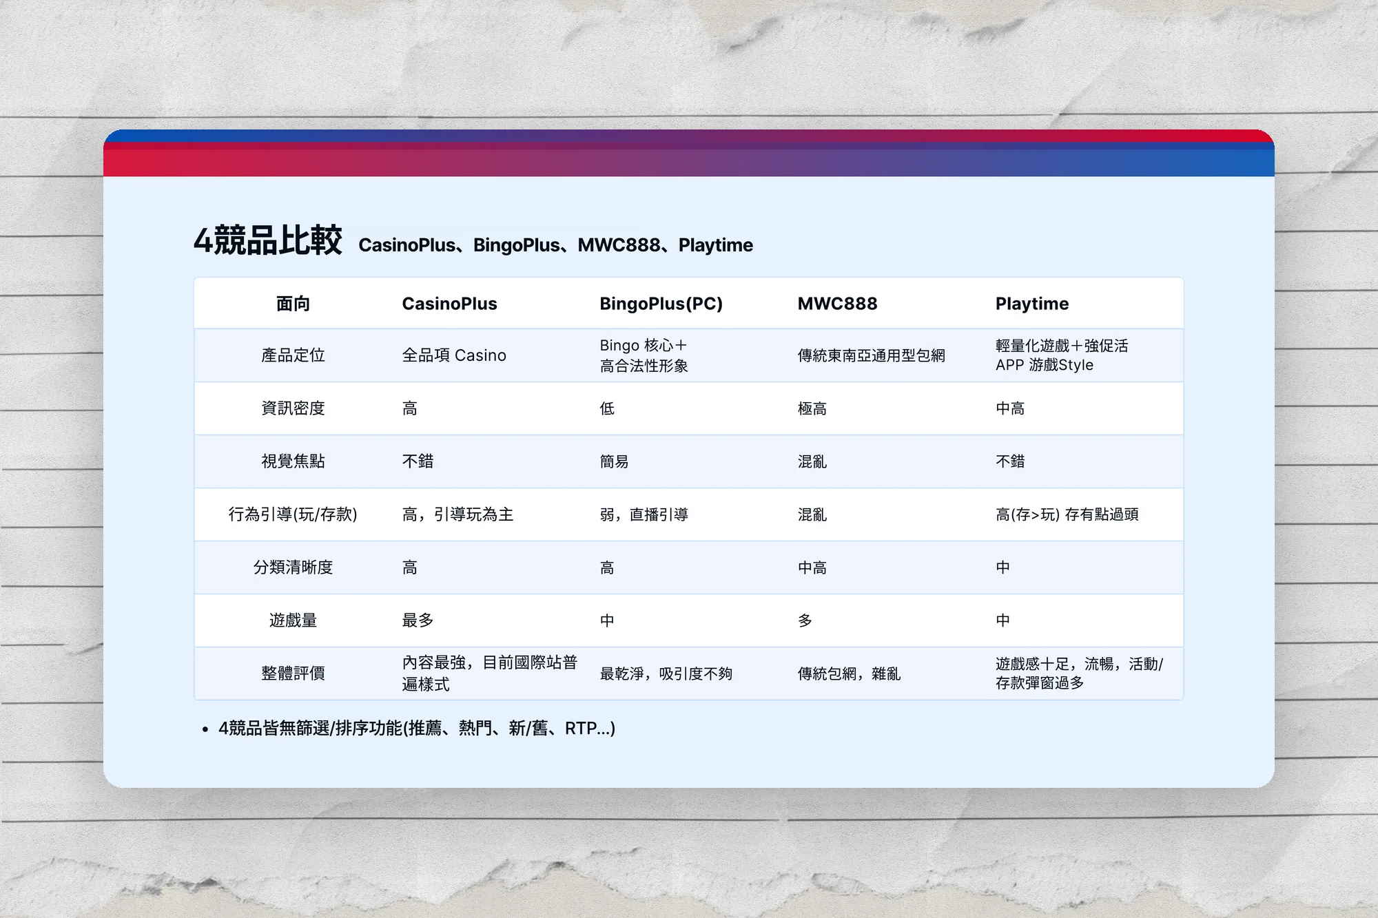Click "最多" in the 遊戲量 row

[x=418, y=620]
